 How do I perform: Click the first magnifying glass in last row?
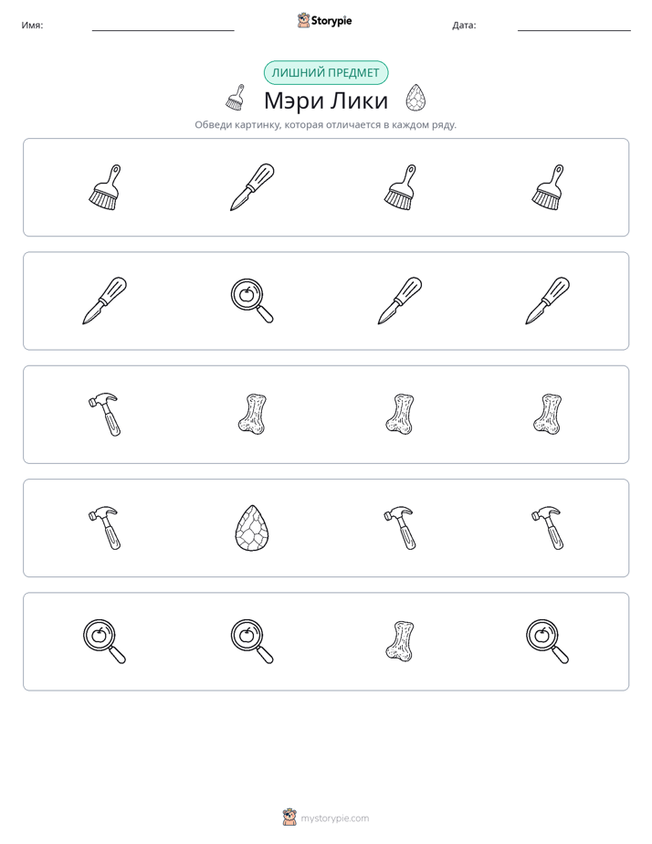pos(104,641)
